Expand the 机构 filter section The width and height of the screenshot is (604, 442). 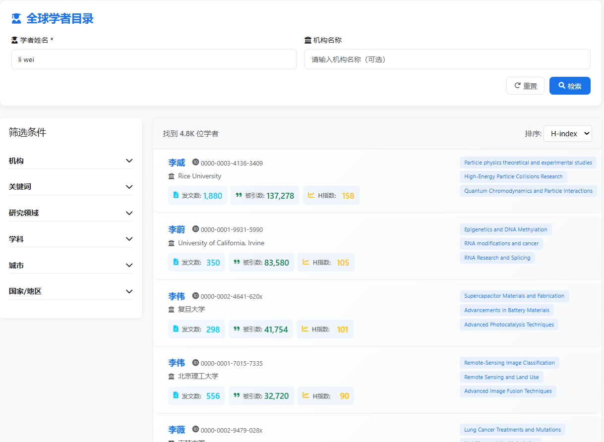(x=129, y=161)
